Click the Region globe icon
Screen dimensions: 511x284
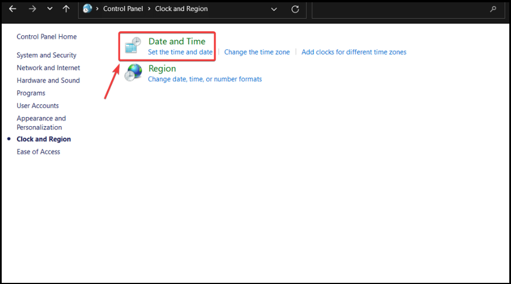click(x=133, y=72)
